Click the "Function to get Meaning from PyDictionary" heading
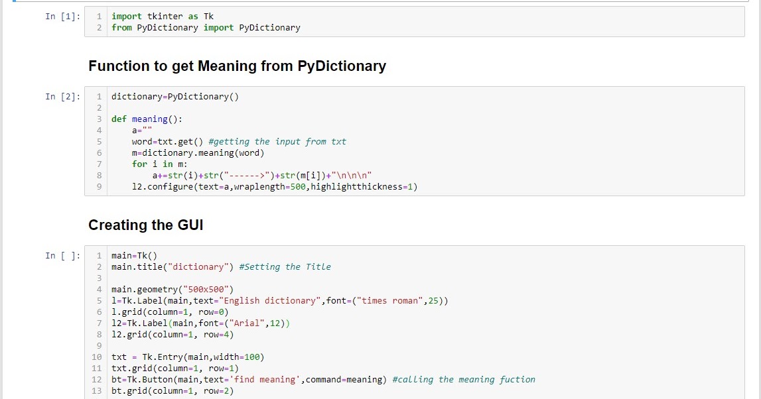This screenshot has width=761, height=399. point(238,66)
